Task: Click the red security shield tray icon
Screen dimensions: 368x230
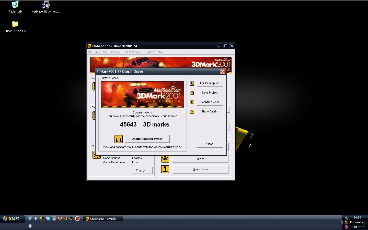Action: click(x=346, y=227)
